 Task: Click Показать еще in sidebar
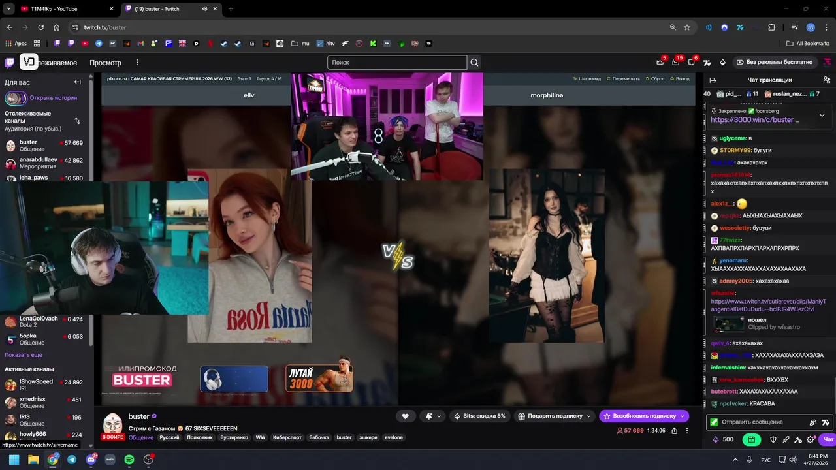[x=24, y=355]
